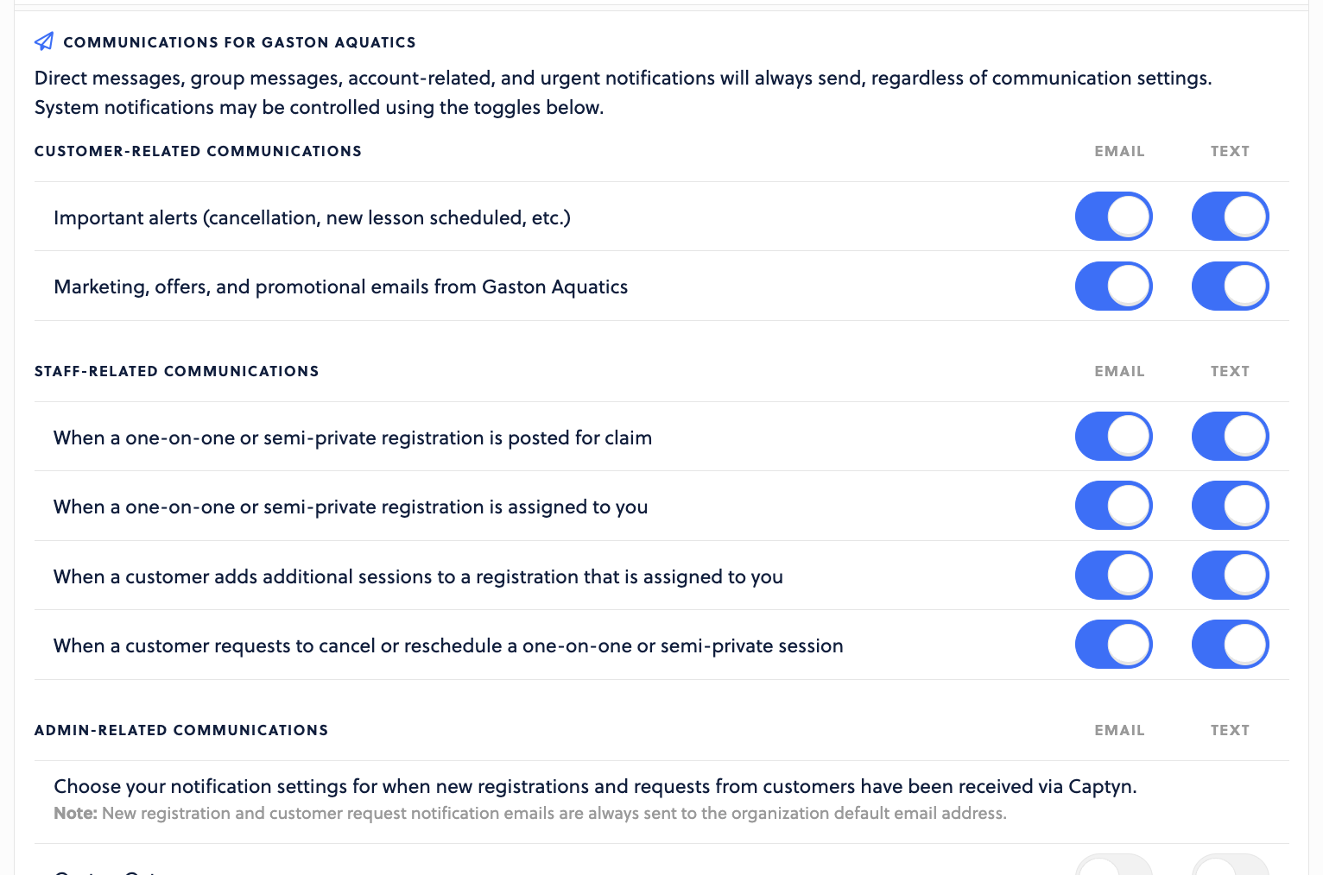Enable the partially visible admin text toggle
The width and height of the screenshot is (1323, 875).
coord(1230,865)
